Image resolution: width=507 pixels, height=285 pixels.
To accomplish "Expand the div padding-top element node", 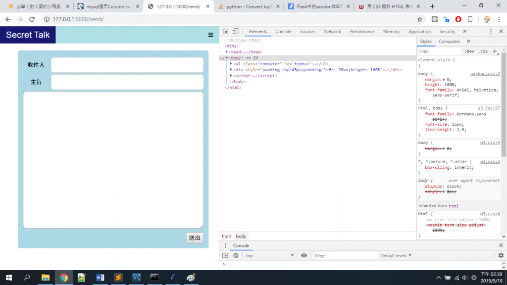I will [231, 70].
